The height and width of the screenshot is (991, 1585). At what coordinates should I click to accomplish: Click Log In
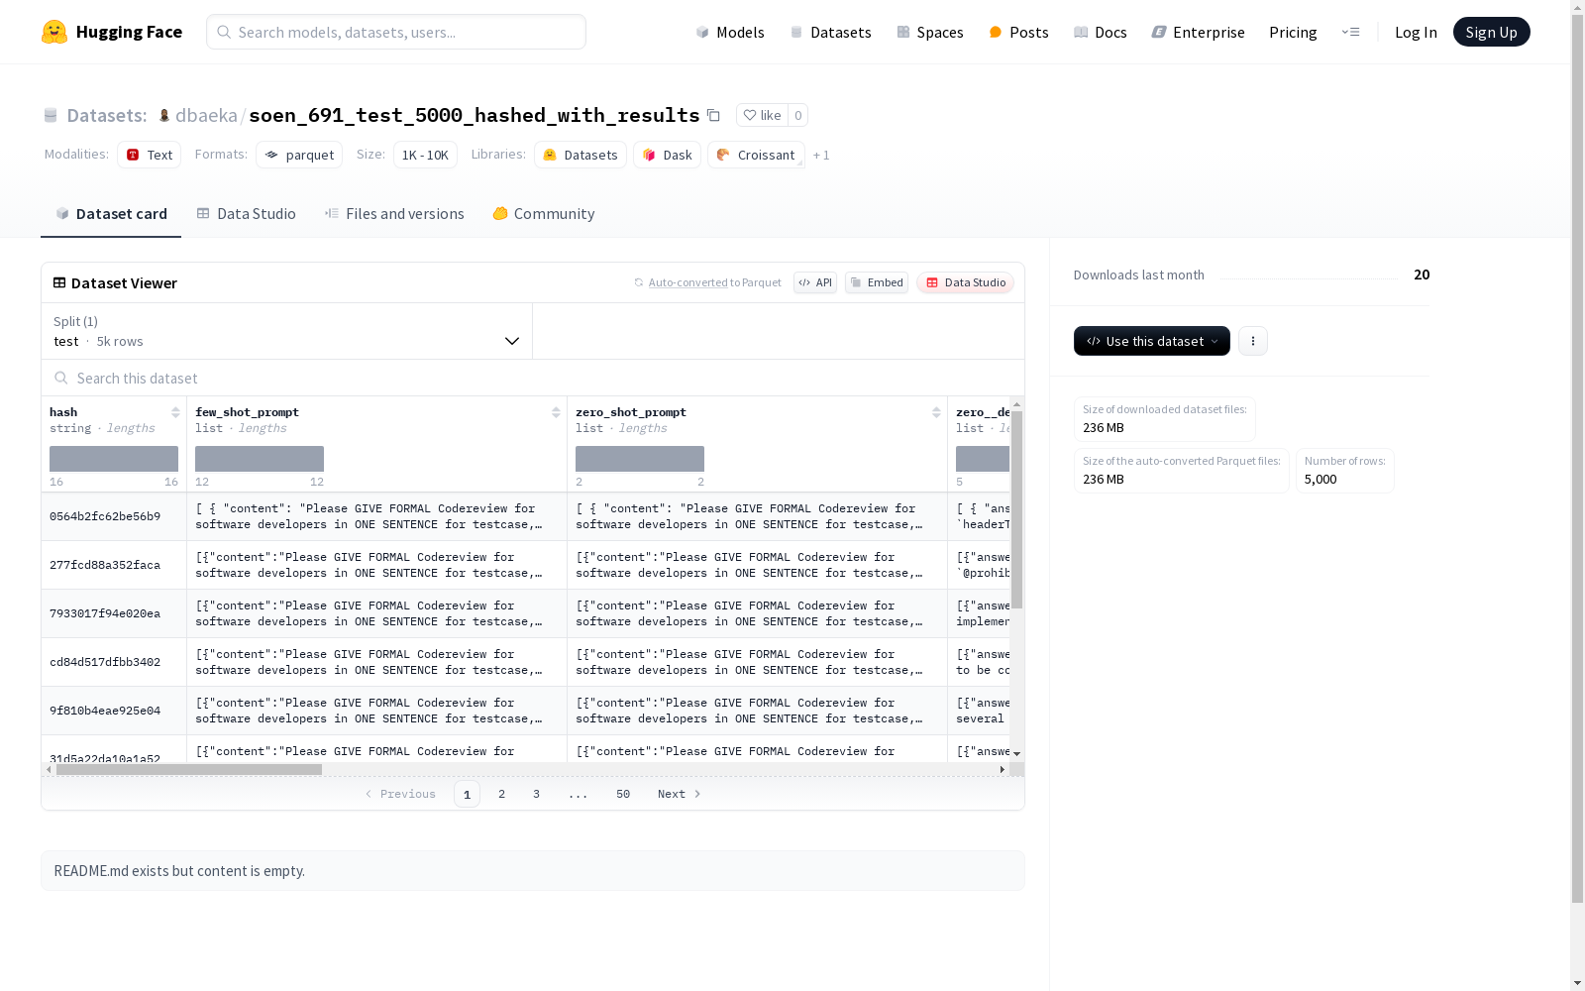coord(1416,32)
